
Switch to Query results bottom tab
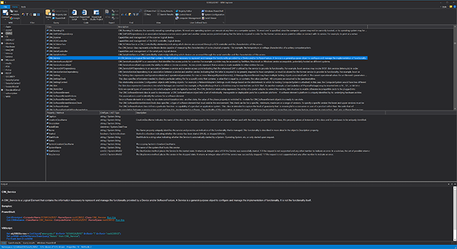click(29, 243)
